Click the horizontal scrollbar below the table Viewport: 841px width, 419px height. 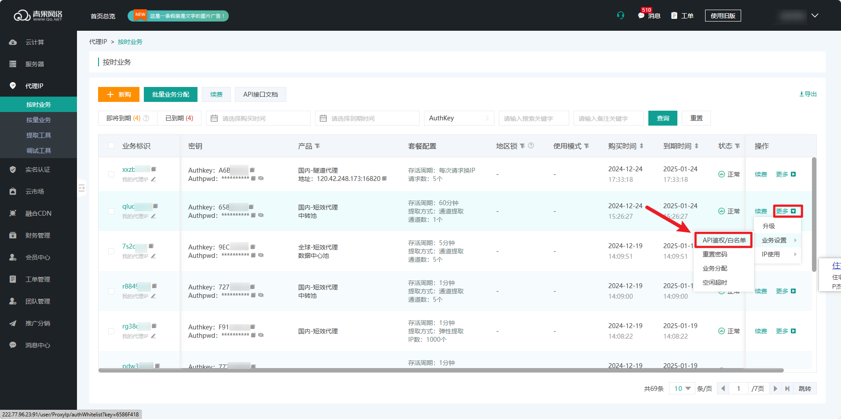click(x=441, y=370)
